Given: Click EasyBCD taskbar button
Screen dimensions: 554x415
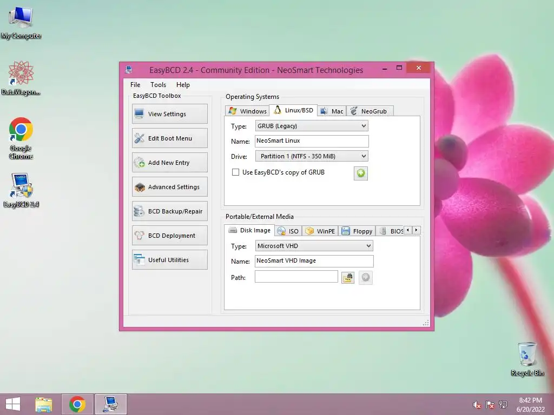Looking at the screenshot, I should (x=110, y=404).
